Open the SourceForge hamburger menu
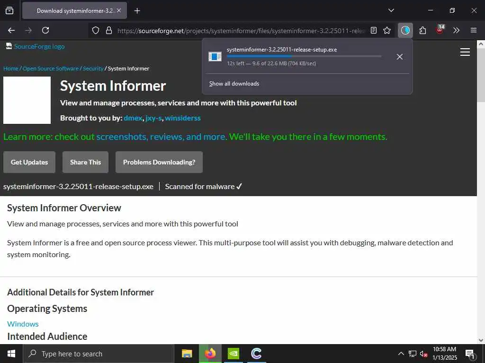This screenshot has height=363, width=485. click(465, 52)
